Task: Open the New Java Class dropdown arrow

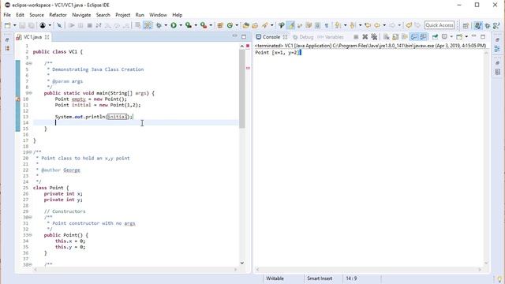Action: pyautogui.click(x=237, y=25)
